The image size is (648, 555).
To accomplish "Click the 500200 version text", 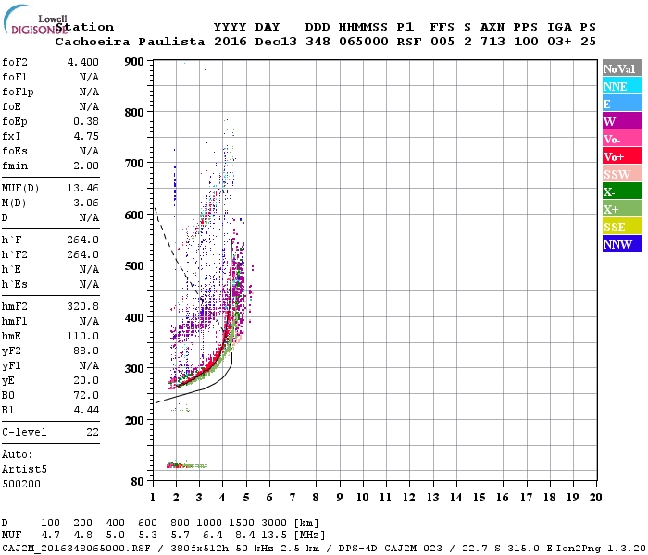I will [21, 485].
